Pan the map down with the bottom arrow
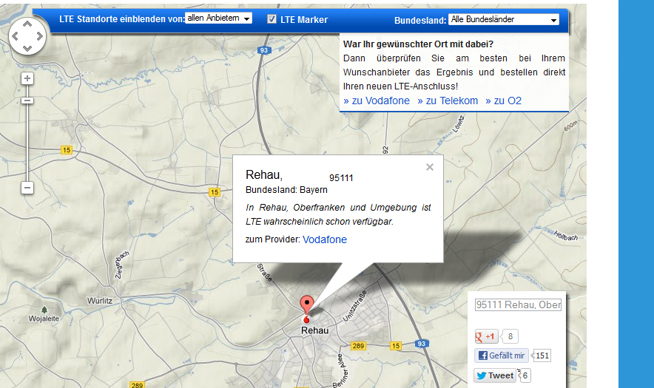Screen dimensions: 654x388 click(x=27, y=48)
